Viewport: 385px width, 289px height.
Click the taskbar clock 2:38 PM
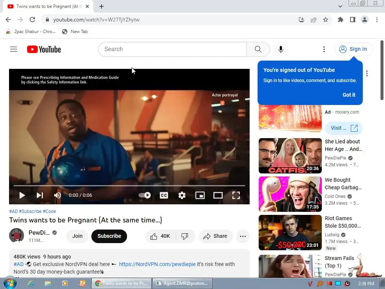366,284
